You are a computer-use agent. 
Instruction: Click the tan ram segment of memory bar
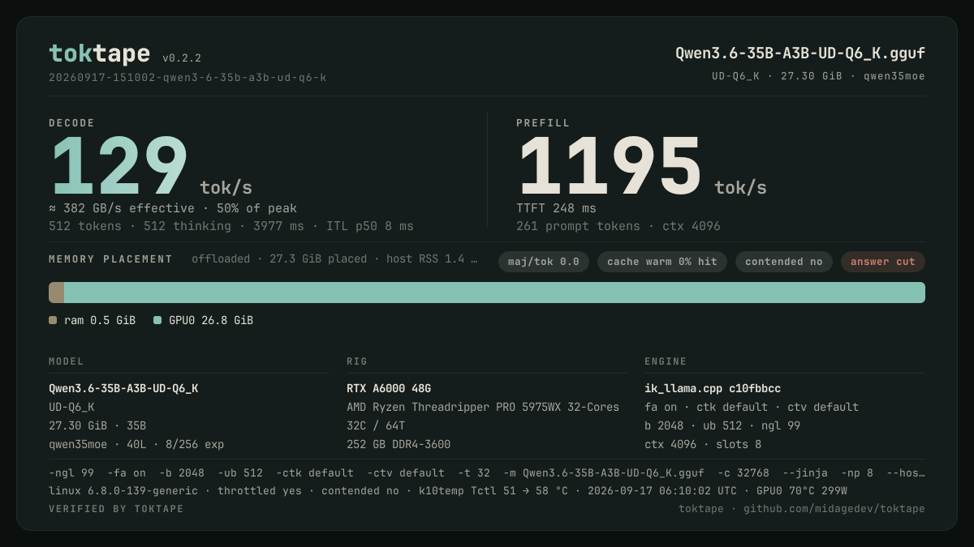point(56,293)
